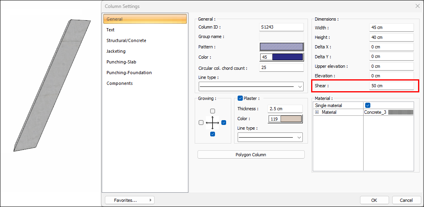
Task: Uncheck the bottom Growing direction checkbox
Action: coord(213,134)
